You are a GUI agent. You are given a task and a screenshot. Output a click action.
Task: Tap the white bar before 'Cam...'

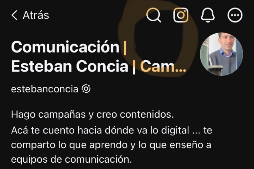coord(134,67)
